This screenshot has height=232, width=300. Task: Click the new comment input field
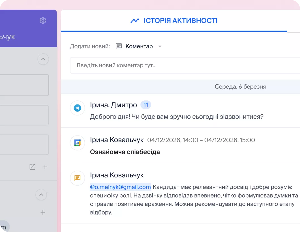pyautogui.click(x=170, y=65)
